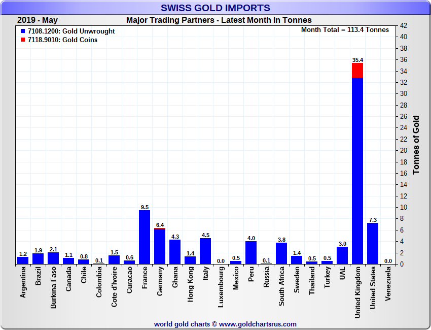
Task: Select the South Africa bar
Action: point(281,253)
